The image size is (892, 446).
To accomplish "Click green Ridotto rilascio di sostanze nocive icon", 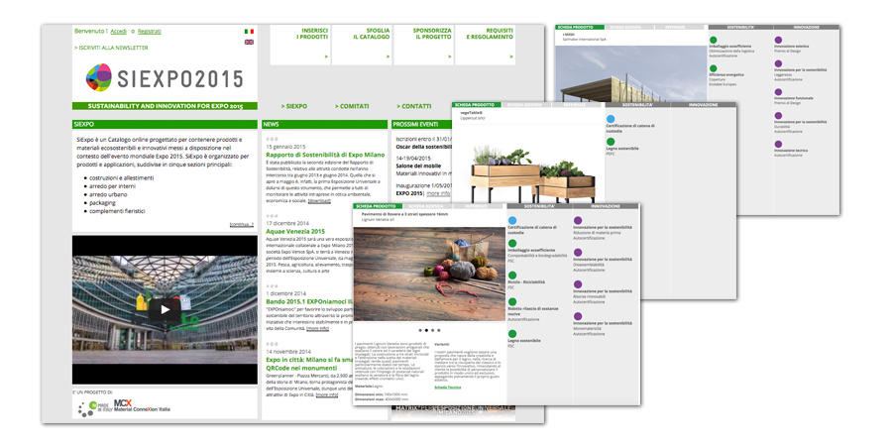I will coord(512,301).
